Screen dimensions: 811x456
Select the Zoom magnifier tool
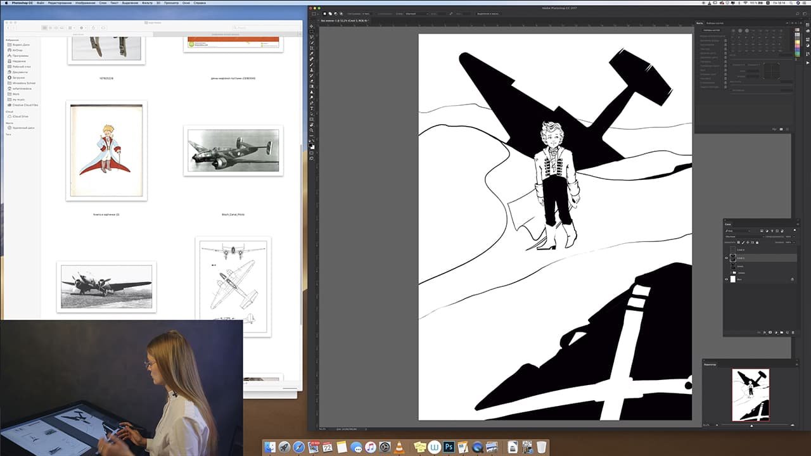click(x=312, y=130)
